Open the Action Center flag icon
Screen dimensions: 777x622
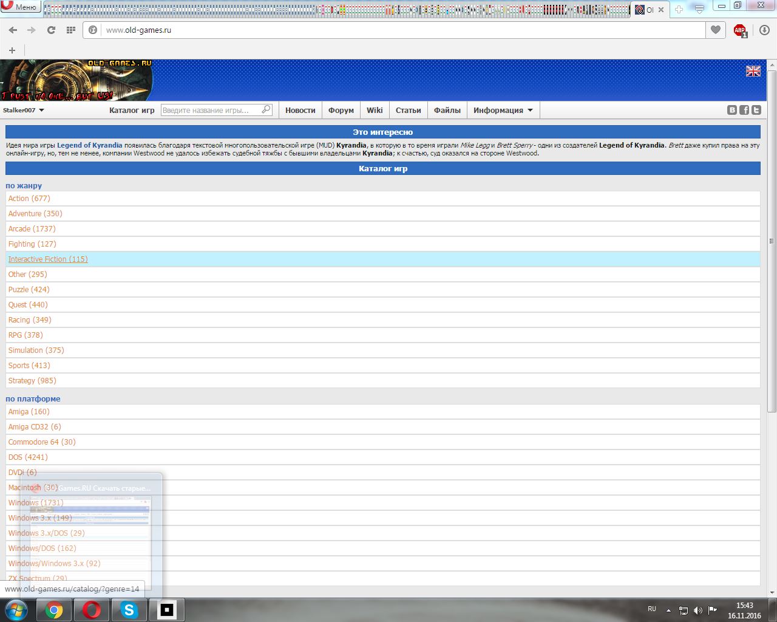[713, 610]
